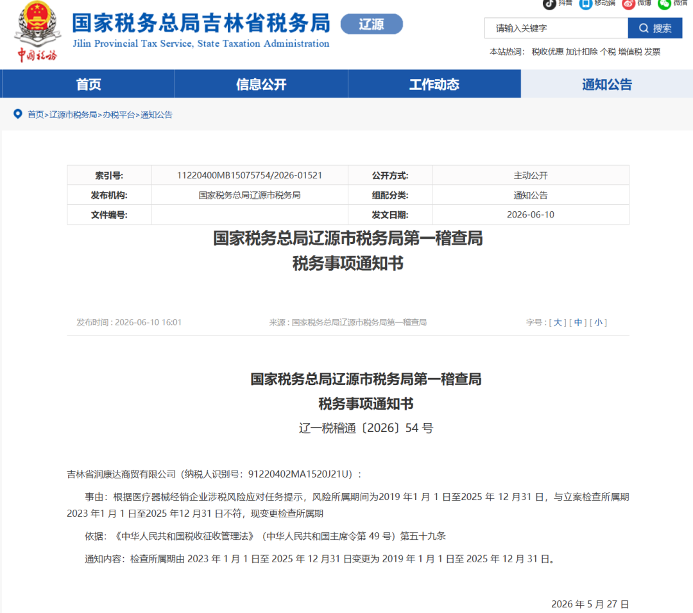Screen dimensions: 693x613
Task: Click the 个税 hot keyword
Action: tap(608, 52)
